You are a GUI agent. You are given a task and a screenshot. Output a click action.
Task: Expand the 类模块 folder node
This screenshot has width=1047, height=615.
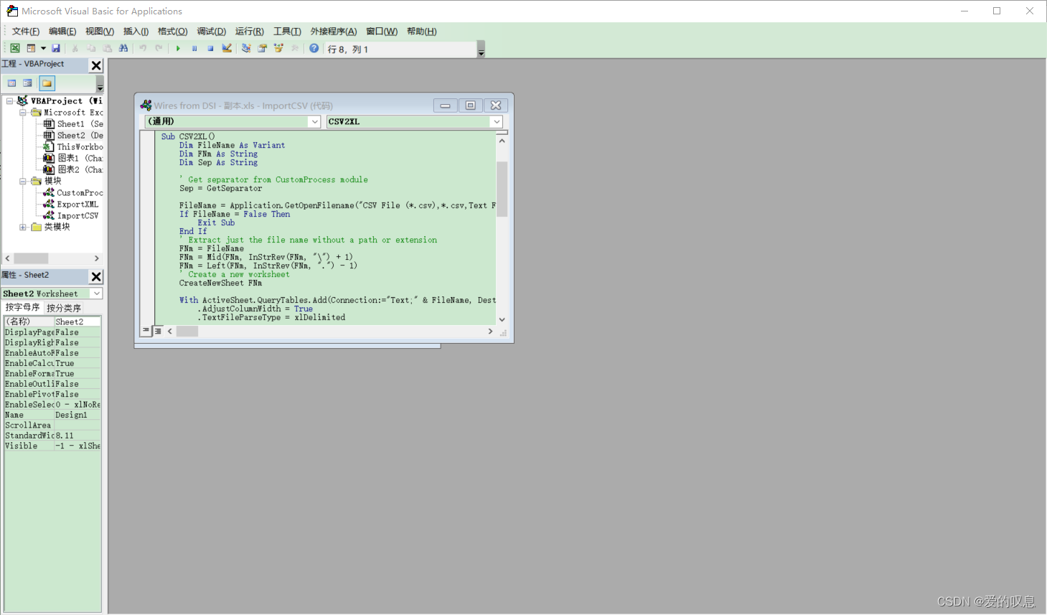pos(23,227)
